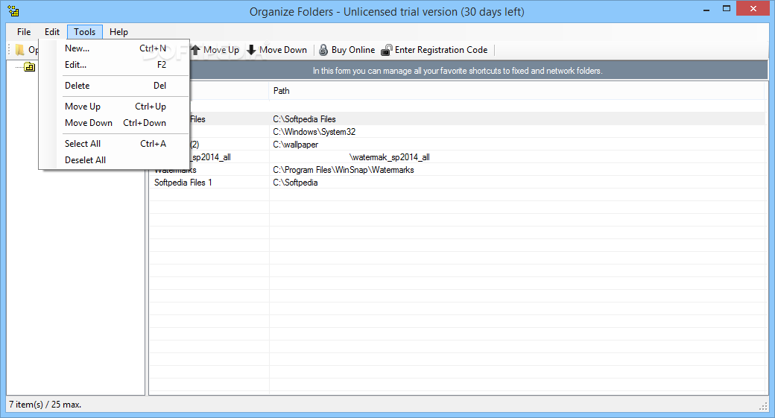Click Enter Registration Code button text
The width and height of the screenshot is (775, 418).
441,50
